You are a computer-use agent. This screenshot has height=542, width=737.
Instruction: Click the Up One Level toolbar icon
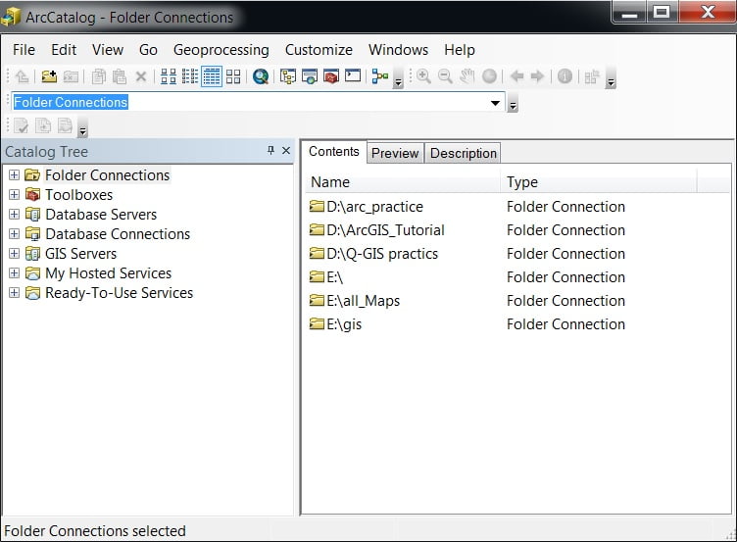pyautogui.click(x=23, y=76)
